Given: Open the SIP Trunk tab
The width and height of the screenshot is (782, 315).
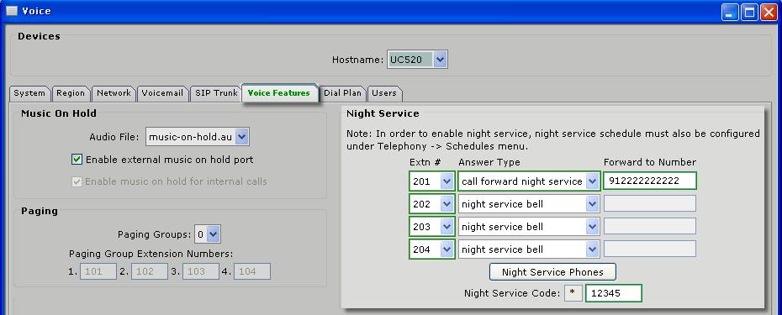Looking at the screenshot, I should (216, 93).
